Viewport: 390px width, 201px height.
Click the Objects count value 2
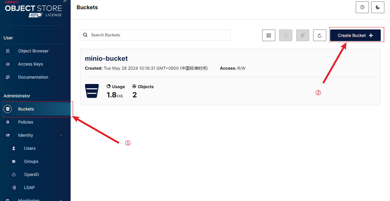pos(135,95)
